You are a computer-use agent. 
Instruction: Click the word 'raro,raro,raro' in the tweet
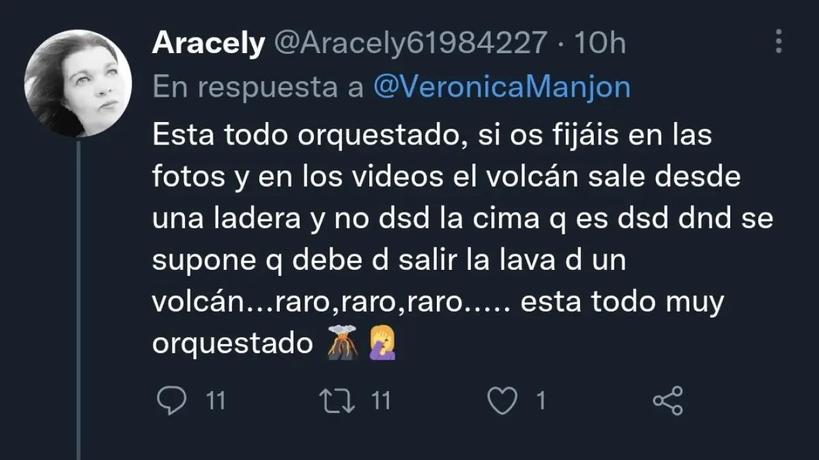369,302
